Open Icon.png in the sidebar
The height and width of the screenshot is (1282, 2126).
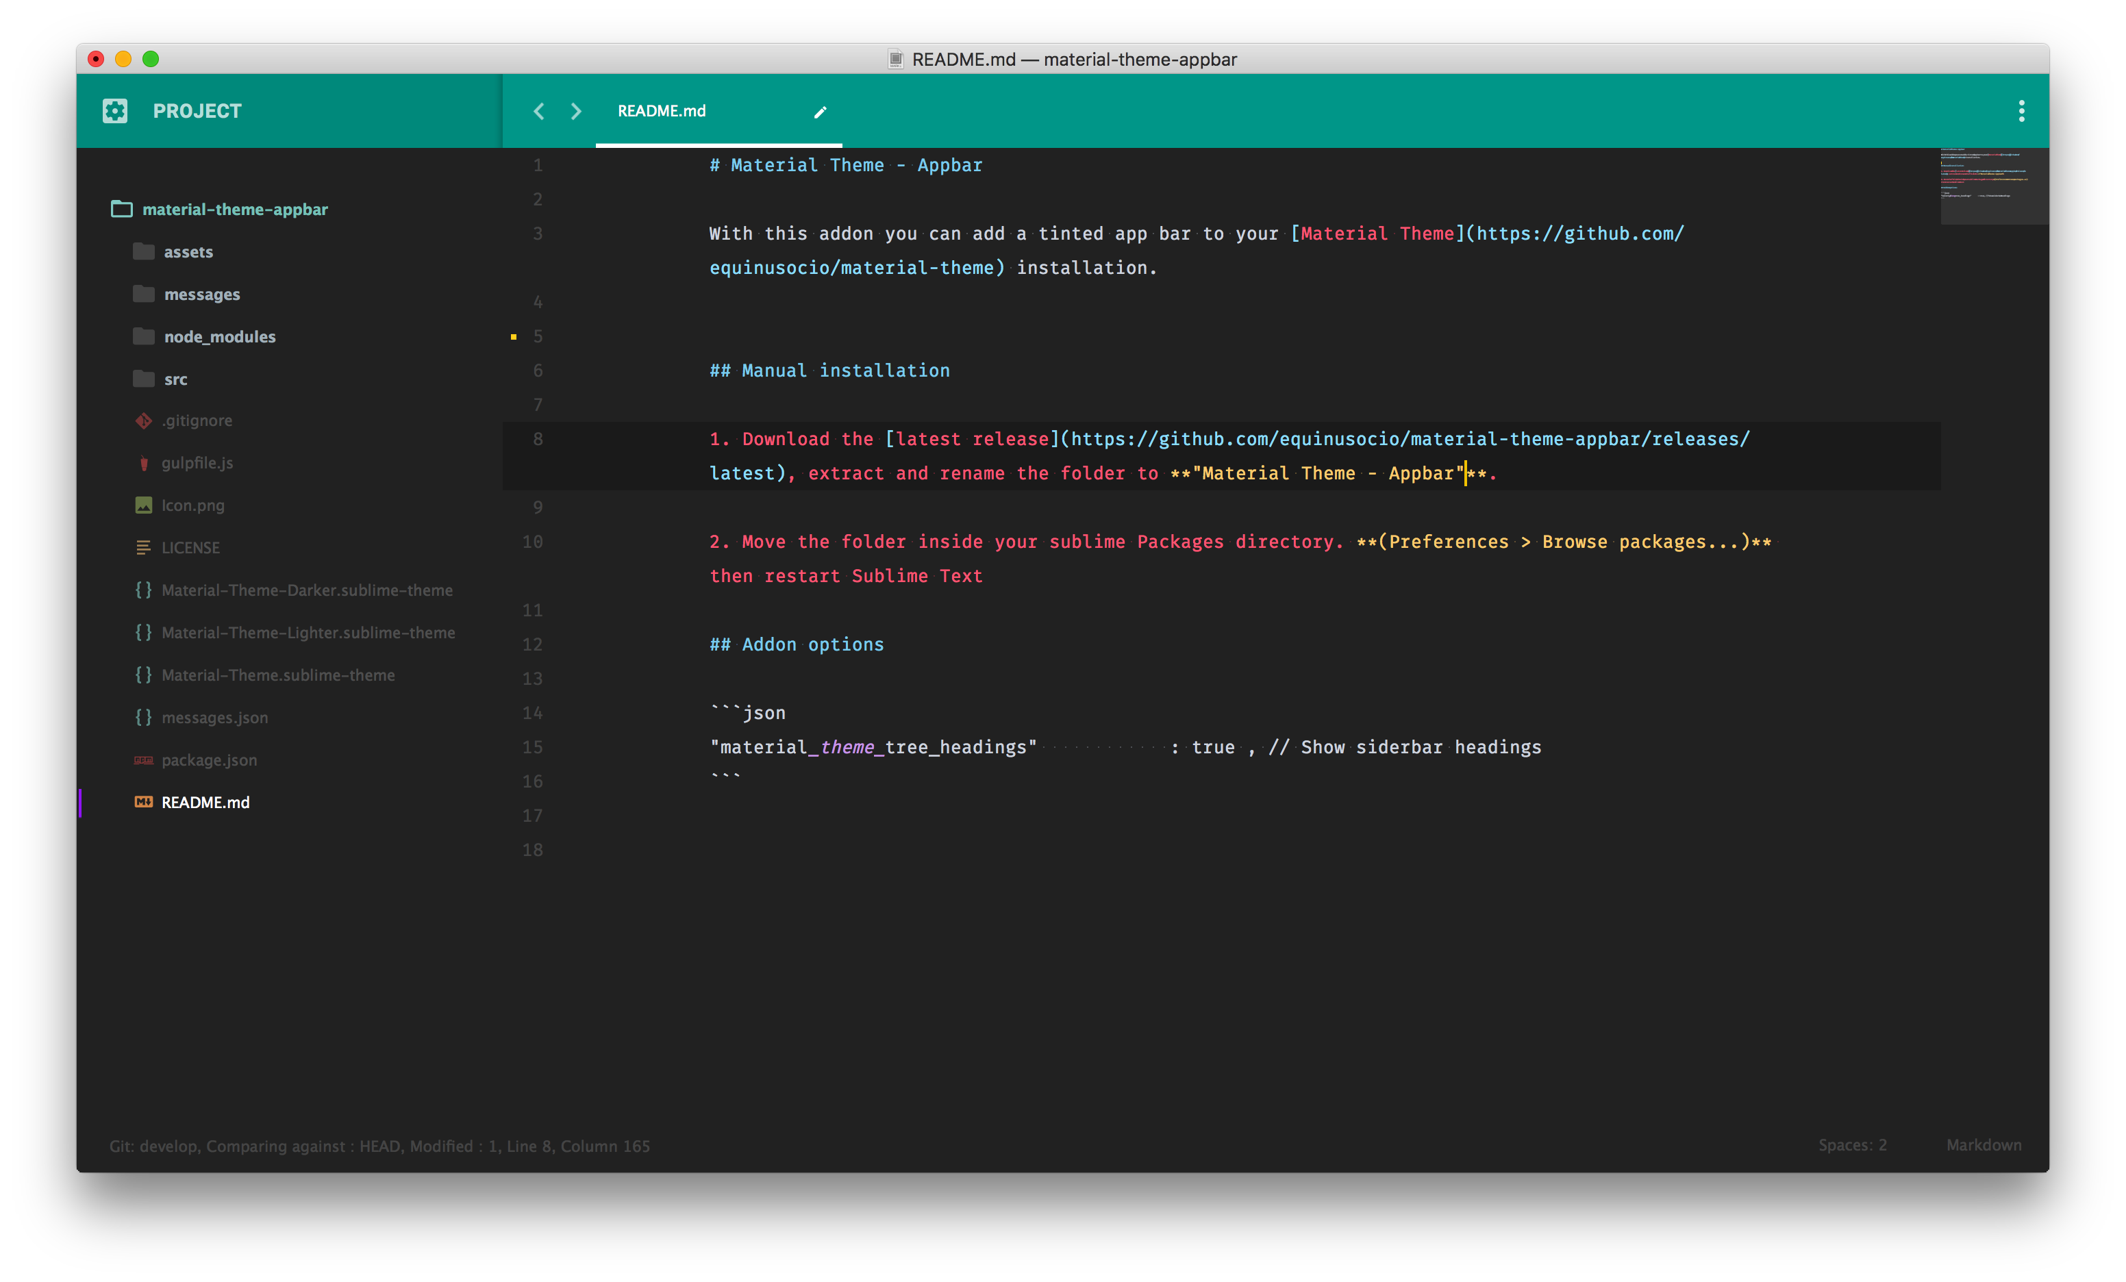coord(192,505)
